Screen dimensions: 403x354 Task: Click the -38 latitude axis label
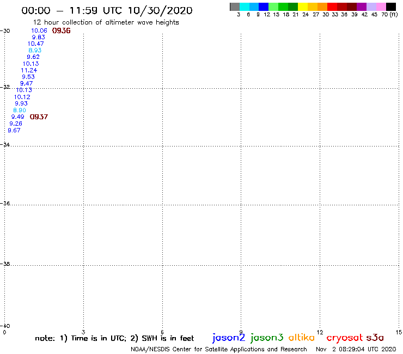pos(5,264)
